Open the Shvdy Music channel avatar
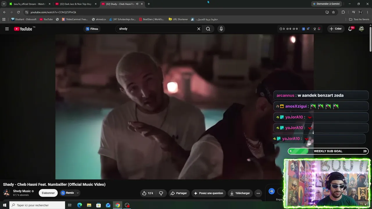372x209 pixels. click(7, 193)
